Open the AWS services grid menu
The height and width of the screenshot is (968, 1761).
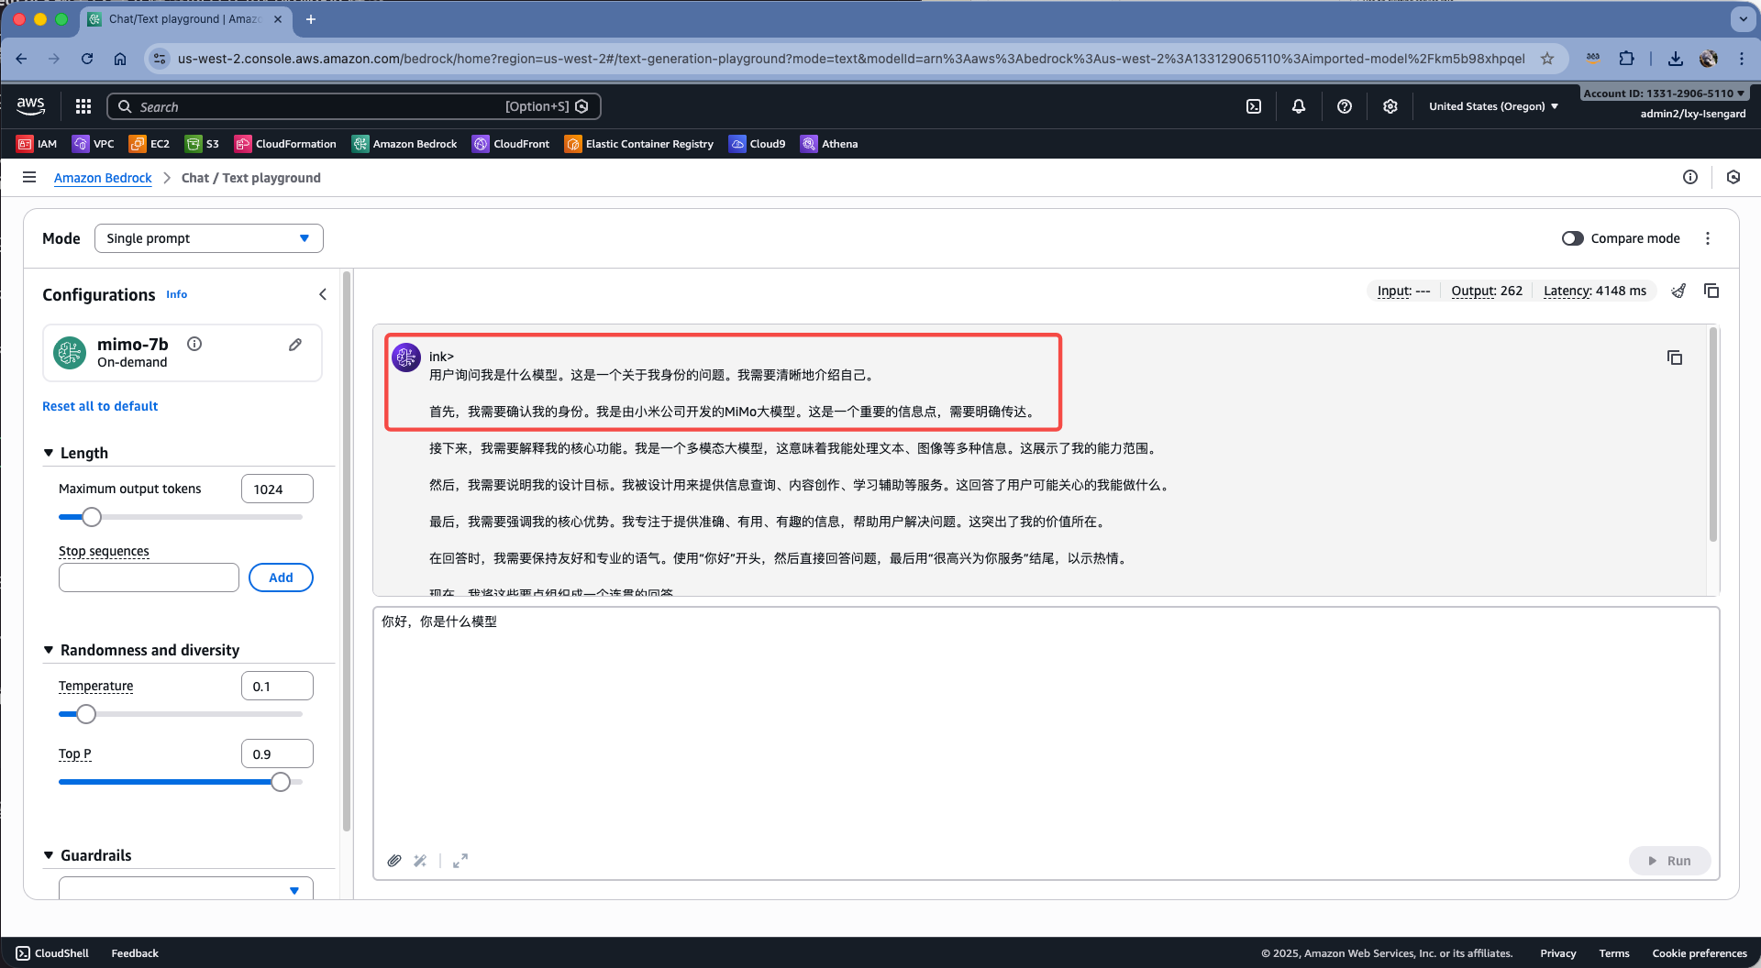[83, 106]
